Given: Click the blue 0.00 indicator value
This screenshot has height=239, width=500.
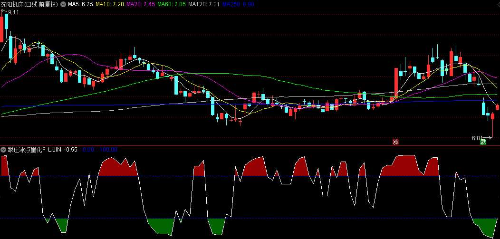Looking at the screenshot, I should [88, 150].
